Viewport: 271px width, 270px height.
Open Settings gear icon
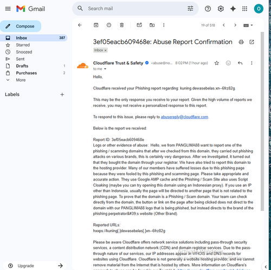click(221, 9)
